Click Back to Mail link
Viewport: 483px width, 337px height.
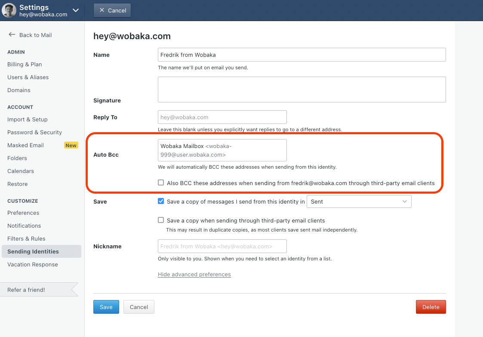pyautogui.click(x=35, y=35)
